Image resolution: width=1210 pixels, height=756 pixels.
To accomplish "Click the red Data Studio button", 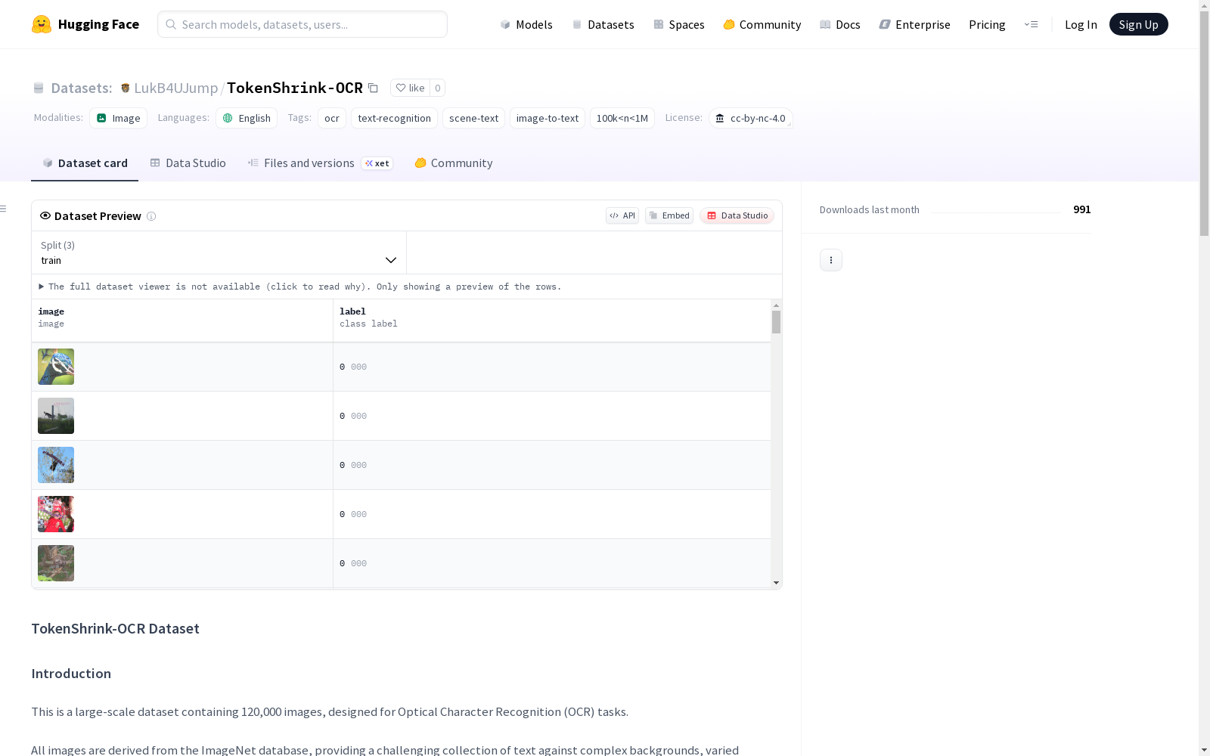I will pyautogui.click(x=737, y=215).
